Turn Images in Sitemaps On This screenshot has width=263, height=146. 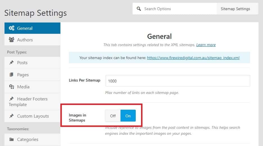click(x=128, y=116)
